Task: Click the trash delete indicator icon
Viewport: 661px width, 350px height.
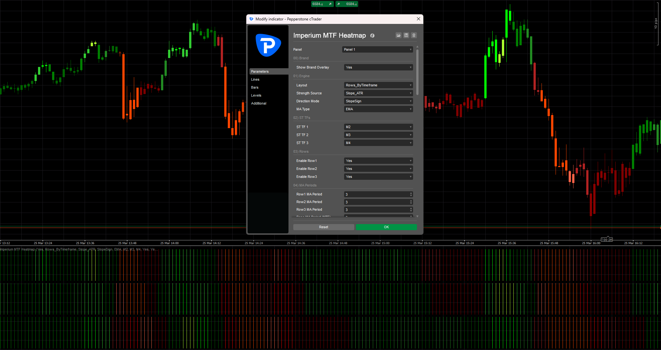Action: (414, 35)
